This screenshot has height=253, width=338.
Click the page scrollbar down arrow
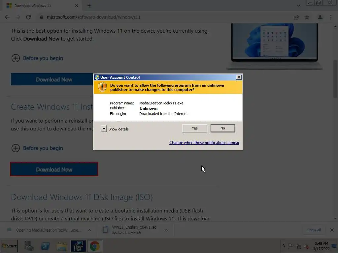click(x=335, y=219)
